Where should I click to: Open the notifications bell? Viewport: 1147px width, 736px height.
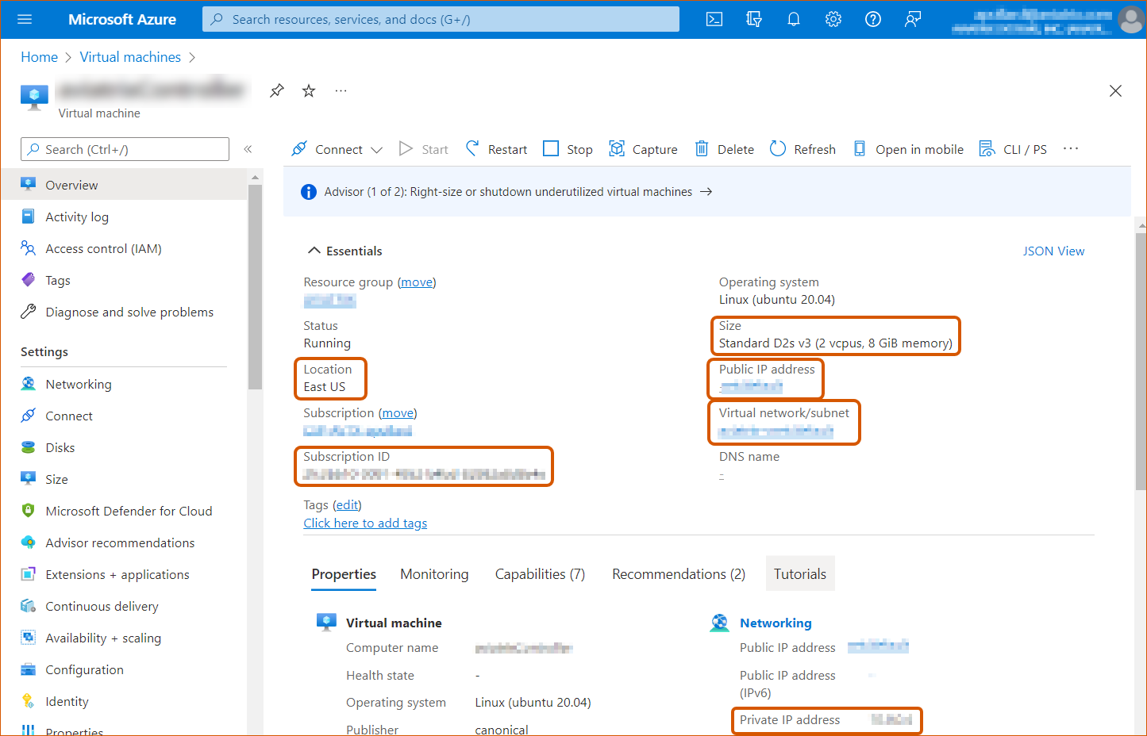[x=793, y=18]
